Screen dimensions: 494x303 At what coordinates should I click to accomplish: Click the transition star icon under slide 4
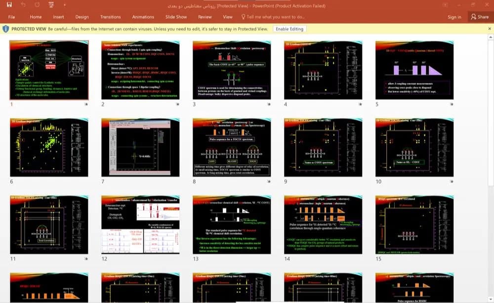point(360,104)
